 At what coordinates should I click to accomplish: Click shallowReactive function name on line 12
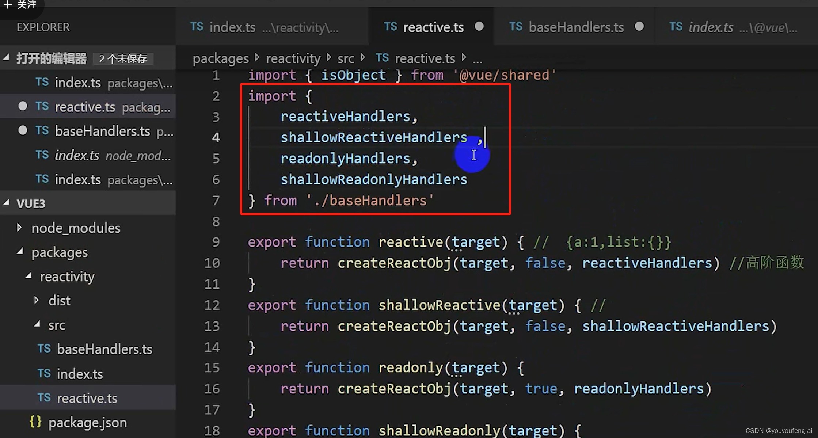coord(439,305)
